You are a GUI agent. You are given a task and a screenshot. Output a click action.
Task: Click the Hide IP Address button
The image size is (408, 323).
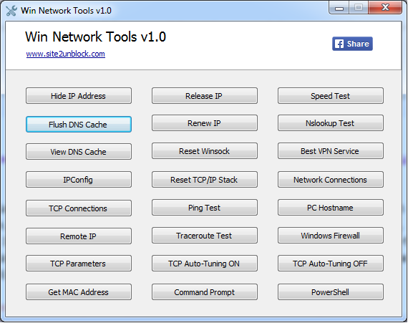coord(79,96)
